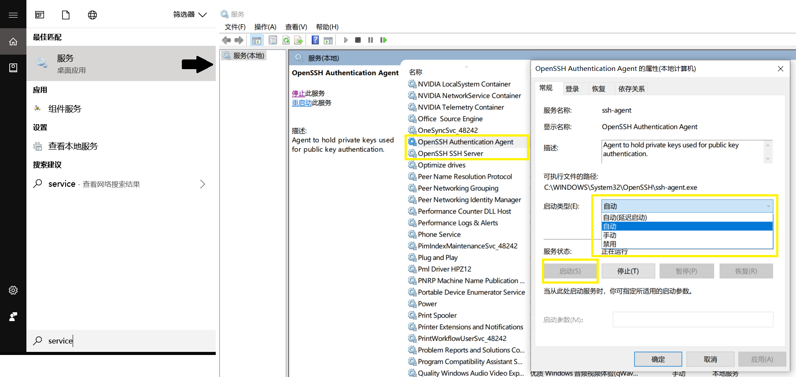Click the service search text box
The width and height of the screenshot is (796, 377).
click(x=121, y=341)
